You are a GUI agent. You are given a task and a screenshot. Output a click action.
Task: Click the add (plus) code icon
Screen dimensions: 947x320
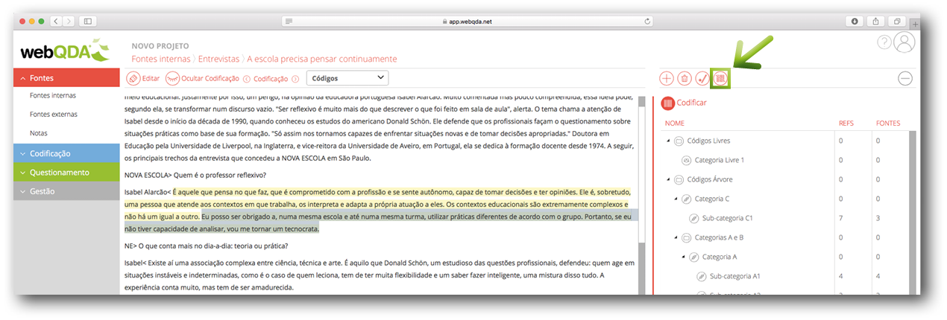667,78
